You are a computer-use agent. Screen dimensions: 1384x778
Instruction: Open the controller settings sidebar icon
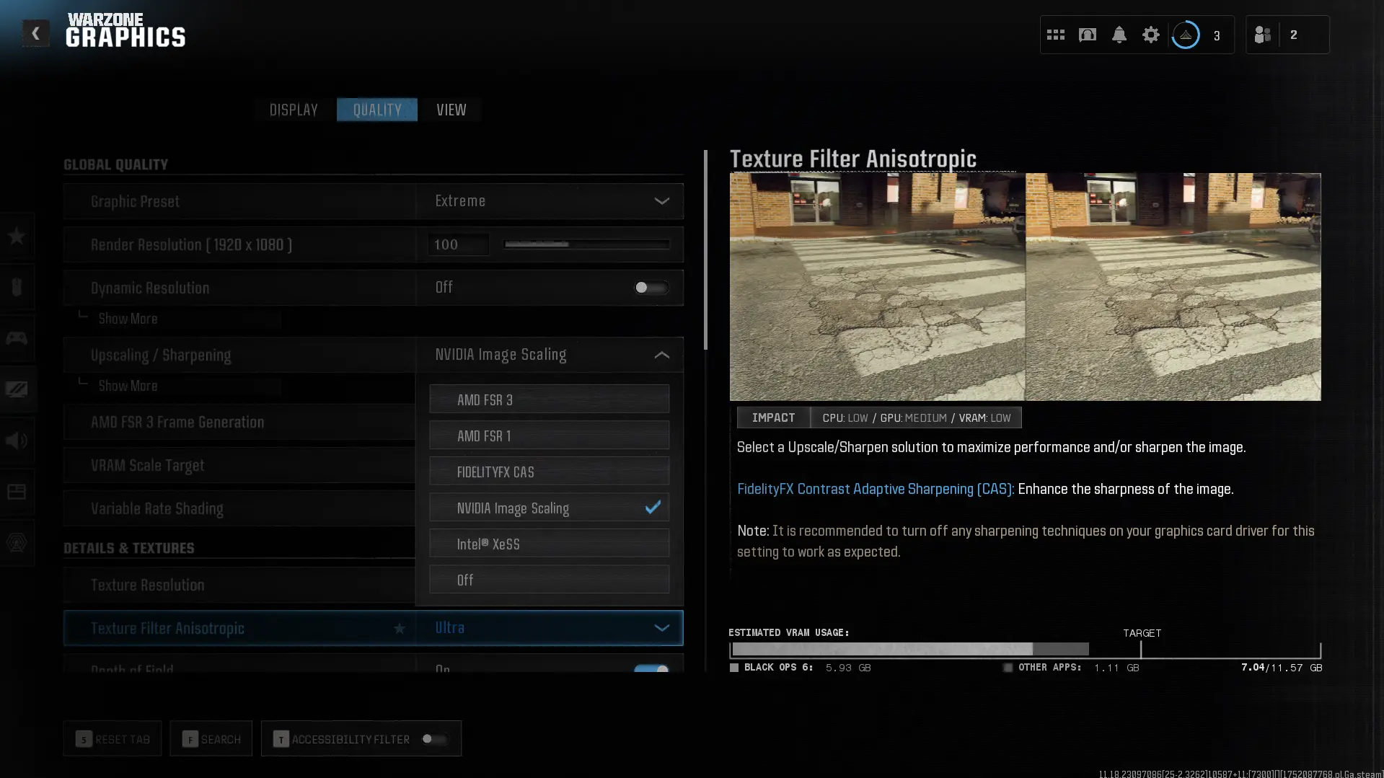pyautogui.click(x=17, y=338)
